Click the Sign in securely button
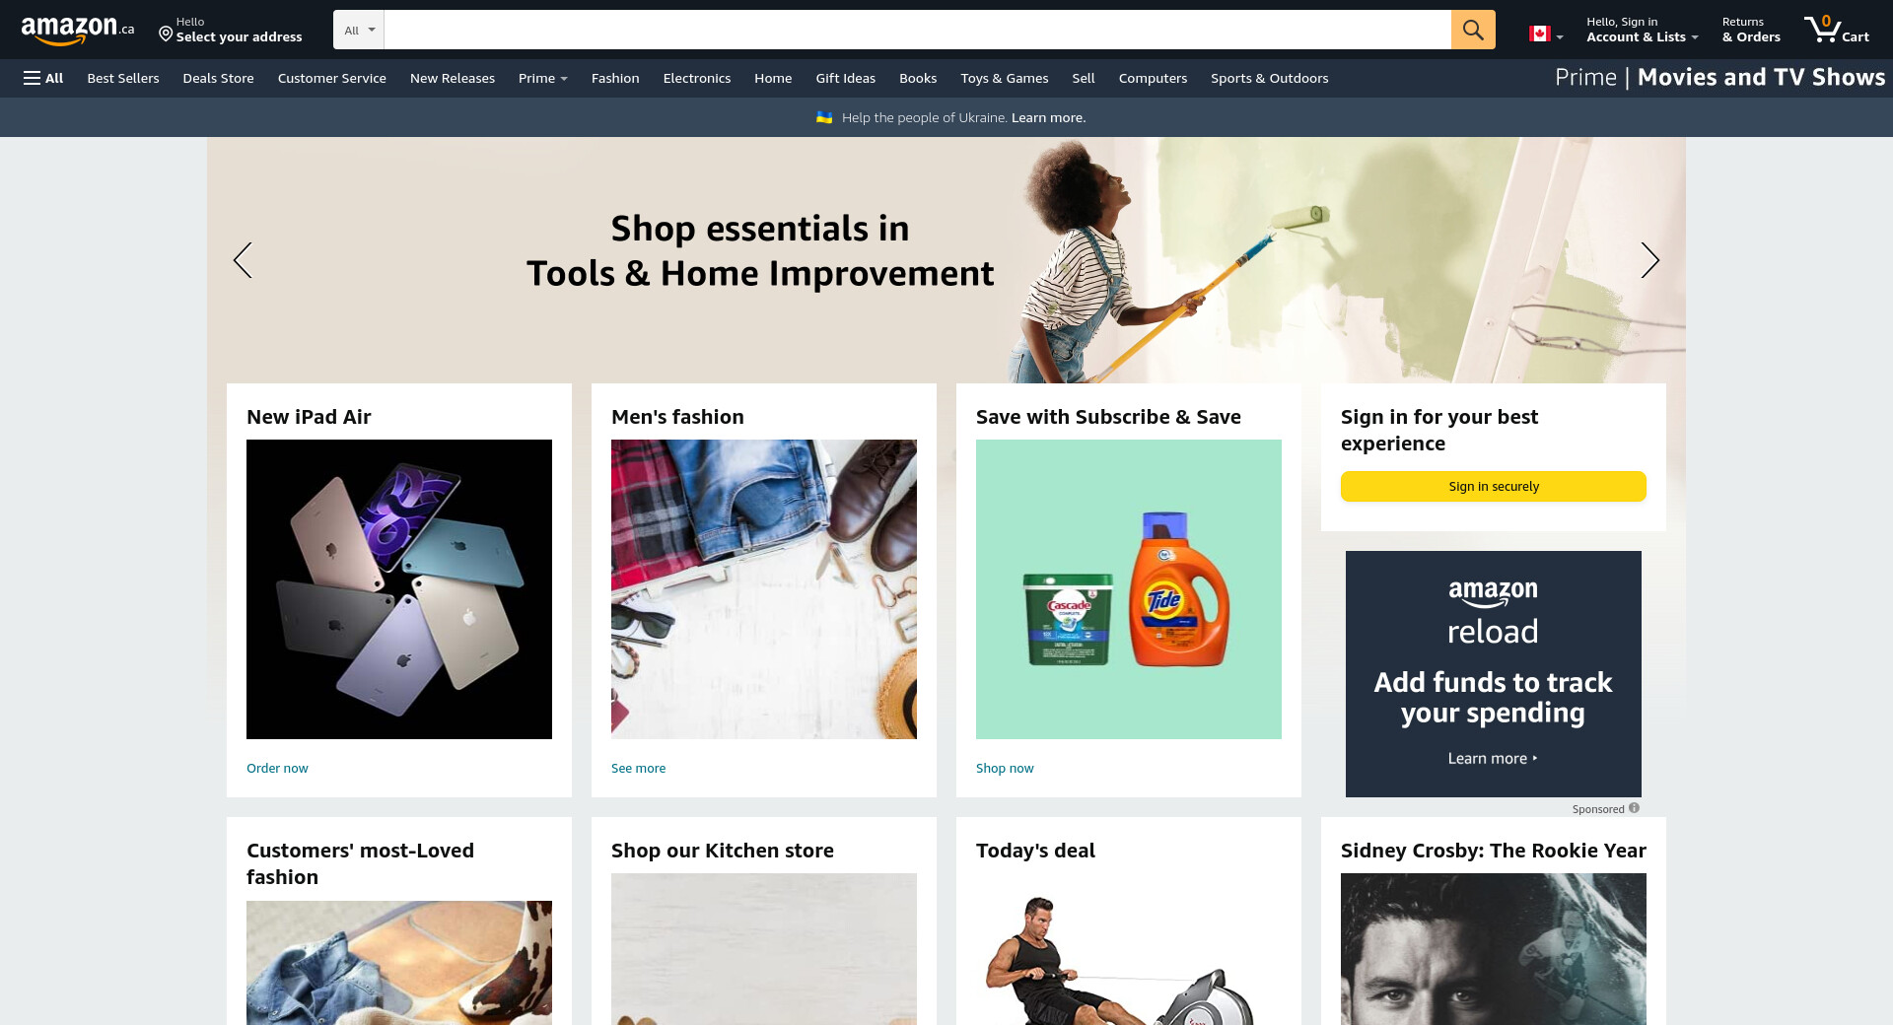The height and width of the screenshot is (1025, 1893). coord(1494,486)
